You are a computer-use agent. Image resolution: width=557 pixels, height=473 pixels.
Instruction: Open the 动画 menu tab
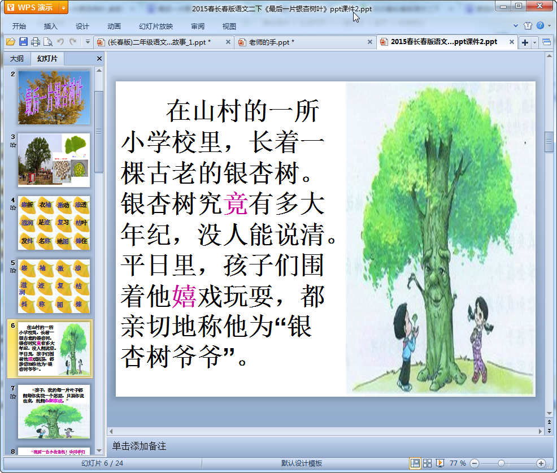tap(114, 27)
